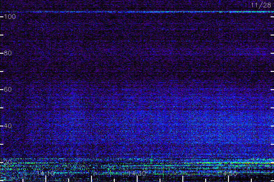Click the 14:10 time axis label
The width and height of the screenshot is (274, 182).
(46, 174)
